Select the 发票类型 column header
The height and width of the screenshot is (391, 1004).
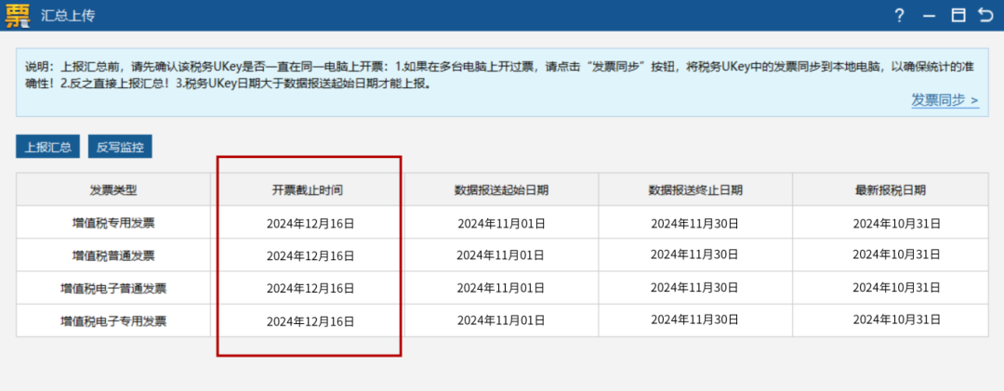pyautogui.click(x=113, y=189)
